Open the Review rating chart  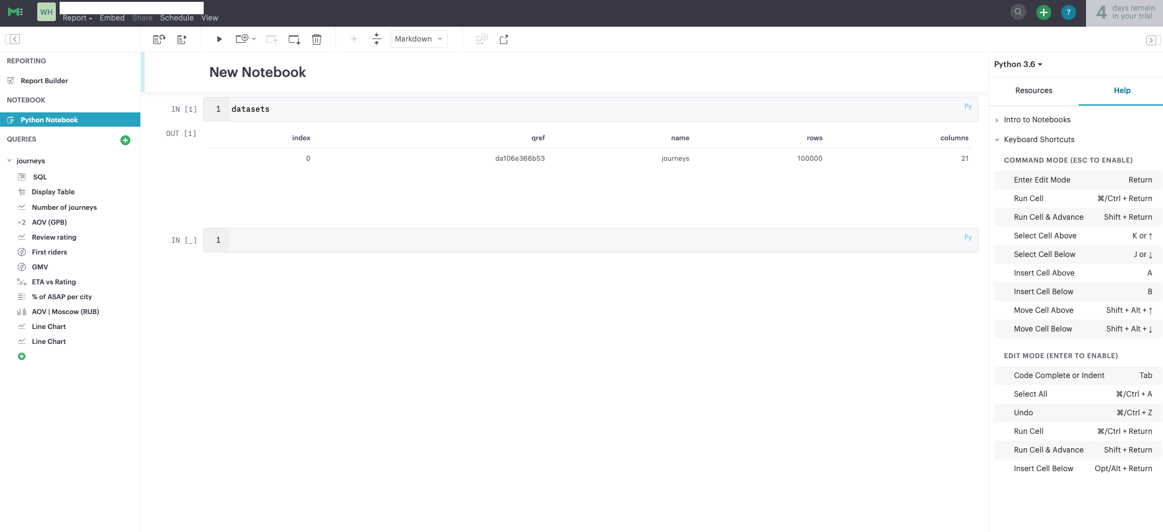54,237
